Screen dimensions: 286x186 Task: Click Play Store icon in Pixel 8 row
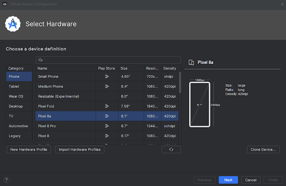click(107, 135)
